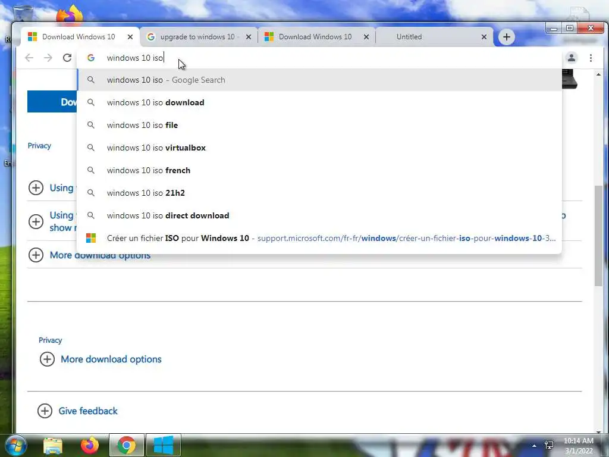Open a new tab with the plus button

507,37
